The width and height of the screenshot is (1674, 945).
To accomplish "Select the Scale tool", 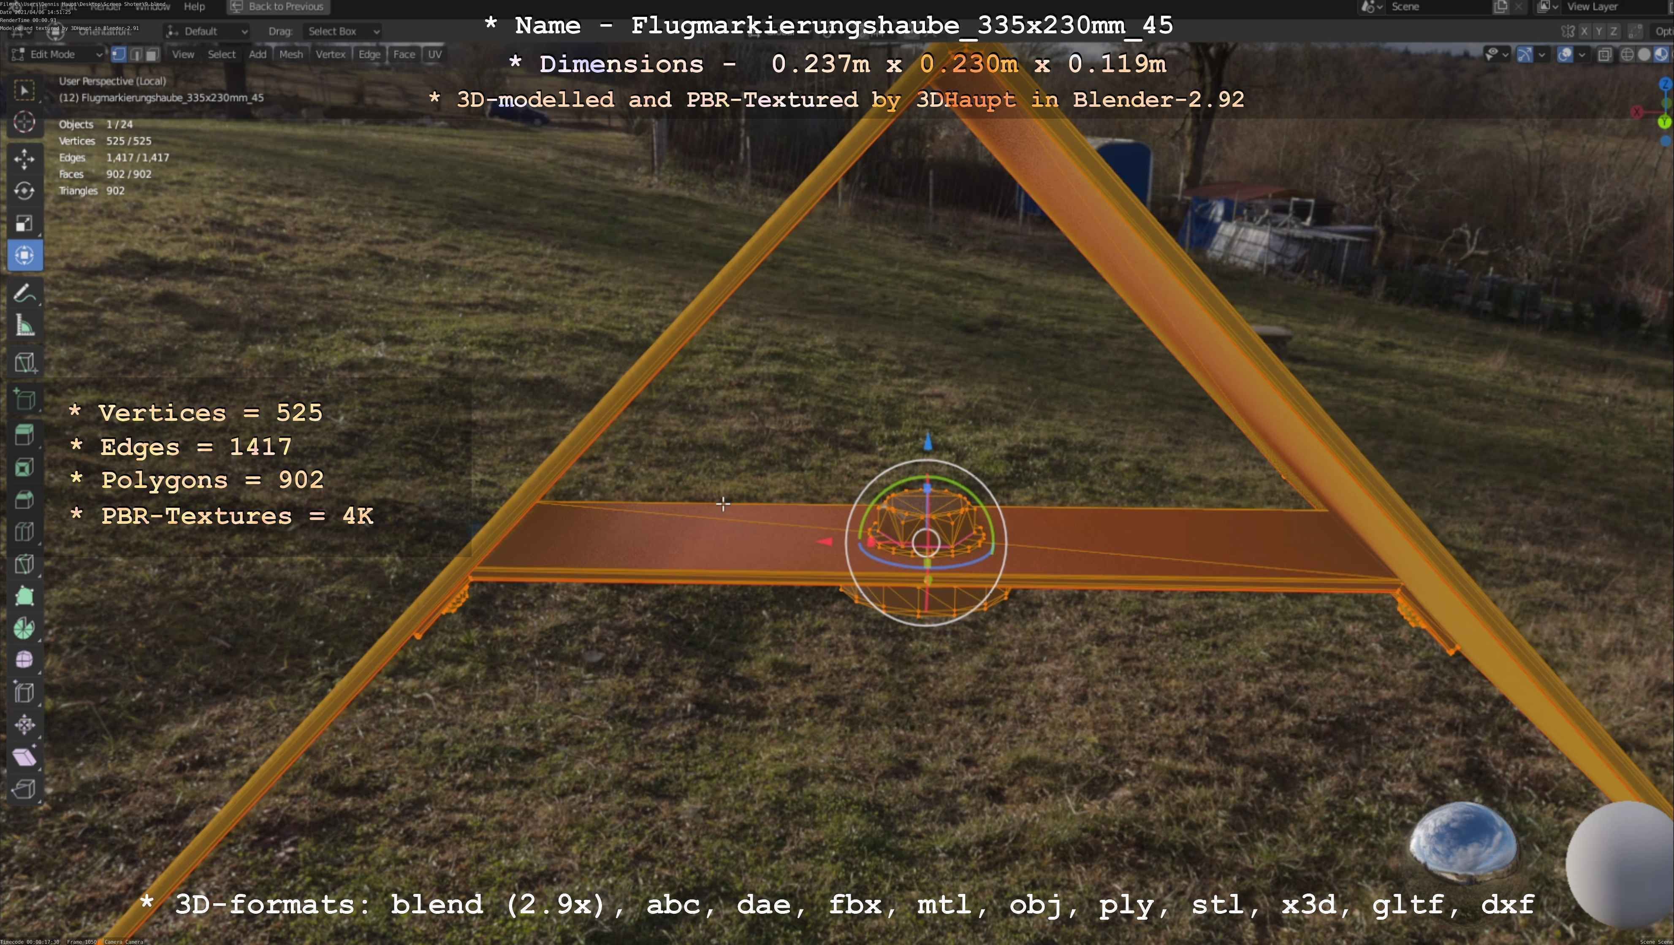I will coord(24,223).
